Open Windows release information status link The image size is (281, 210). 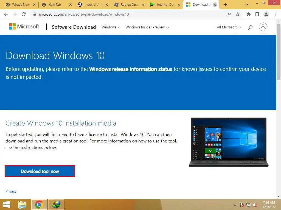tap(131, 69)
